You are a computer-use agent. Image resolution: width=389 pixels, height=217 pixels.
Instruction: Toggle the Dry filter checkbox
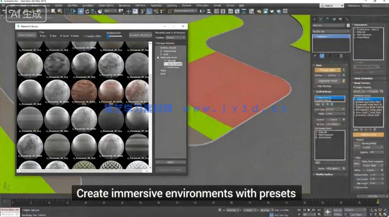(x=41, y=36)
